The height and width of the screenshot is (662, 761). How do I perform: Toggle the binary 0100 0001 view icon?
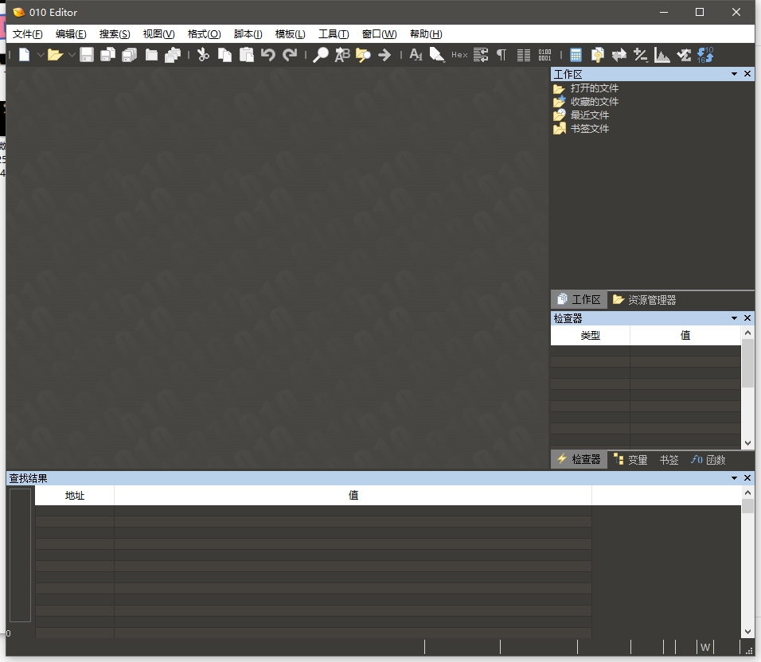tap(544, 55)
